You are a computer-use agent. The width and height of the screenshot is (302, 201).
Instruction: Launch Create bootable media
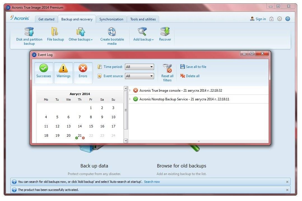coord(112,36)
